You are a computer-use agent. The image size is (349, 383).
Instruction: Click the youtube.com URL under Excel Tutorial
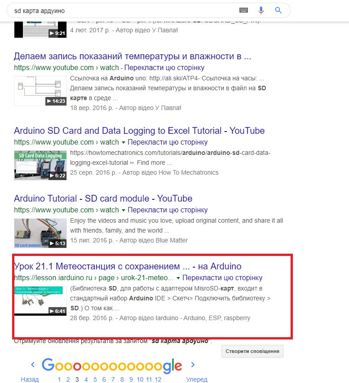click(66, 142)
